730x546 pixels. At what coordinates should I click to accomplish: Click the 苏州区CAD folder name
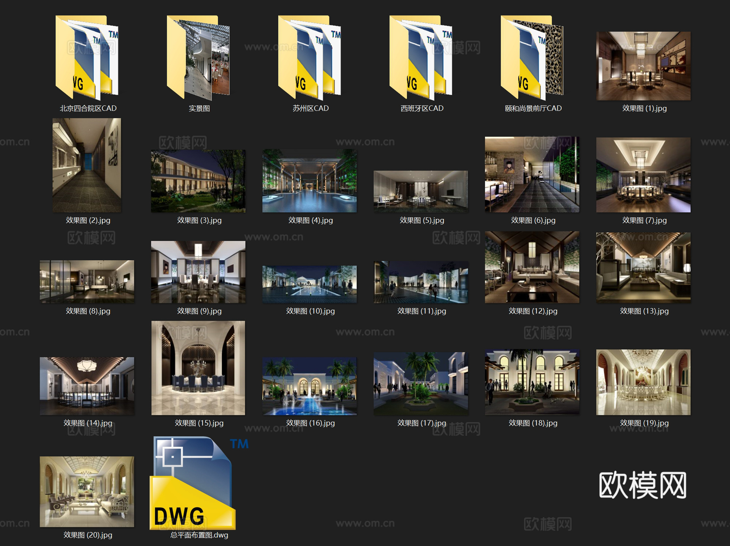coord(311,109)
